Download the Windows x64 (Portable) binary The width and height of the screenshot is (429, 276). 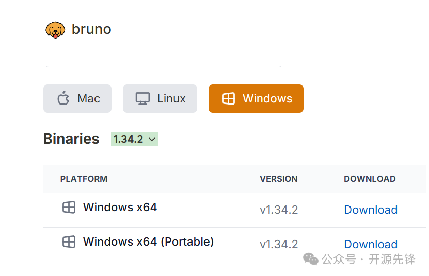[371, 244]
